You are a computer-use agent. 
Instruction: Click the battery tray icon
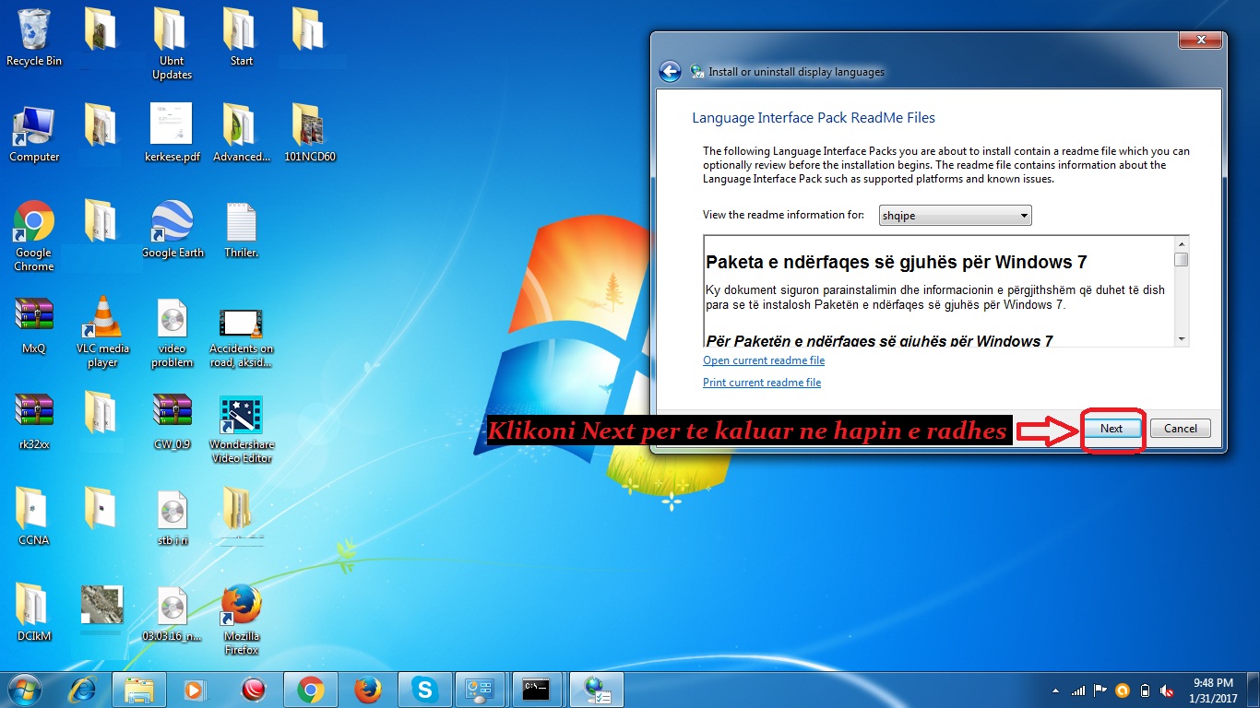click(x=1146, y=690)
